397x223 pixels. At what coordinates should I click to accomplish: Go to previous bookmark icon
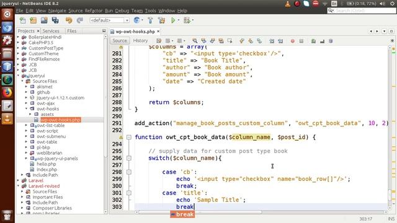[242, 41]
